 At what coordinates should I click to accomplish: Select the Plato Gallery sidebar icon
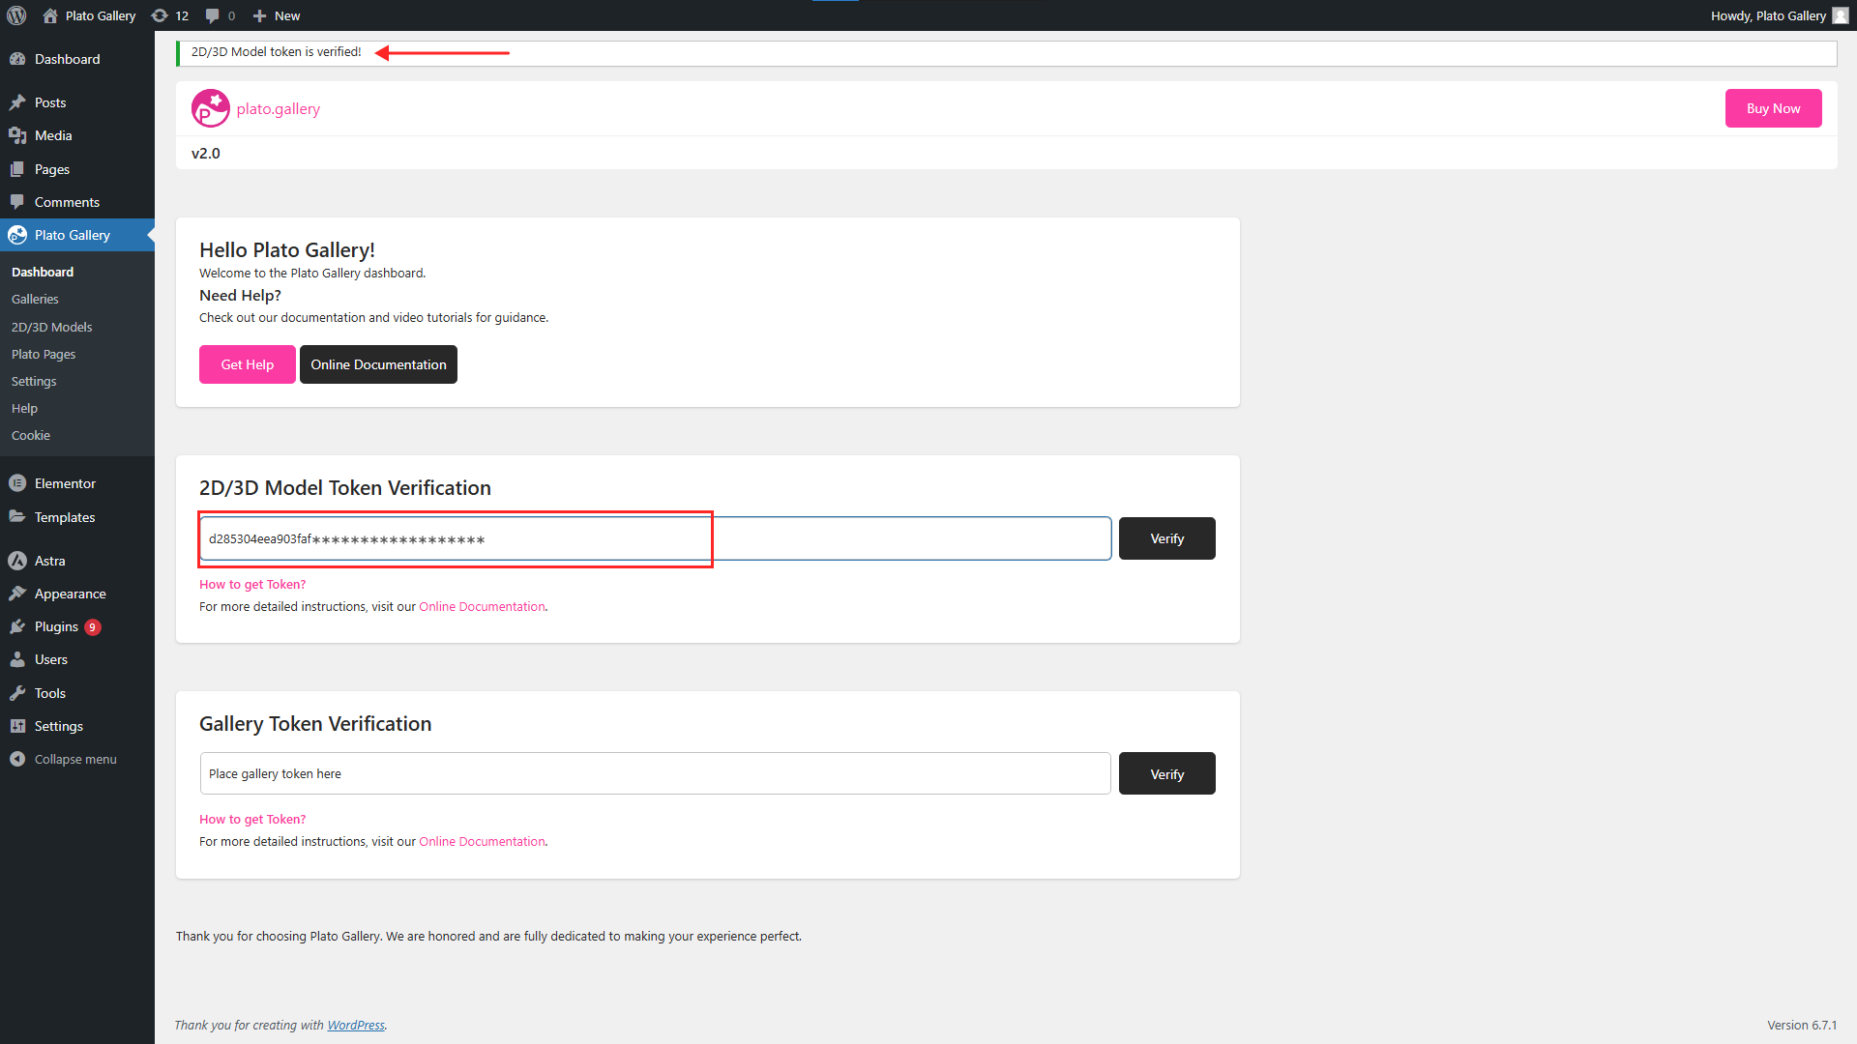tap(17, 234)
